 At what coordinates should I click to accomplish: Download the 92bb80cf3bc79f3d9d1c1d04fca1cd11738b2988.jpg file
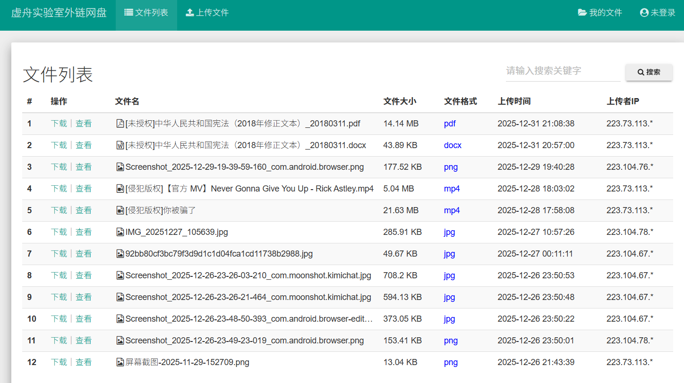tap(59, 254)
